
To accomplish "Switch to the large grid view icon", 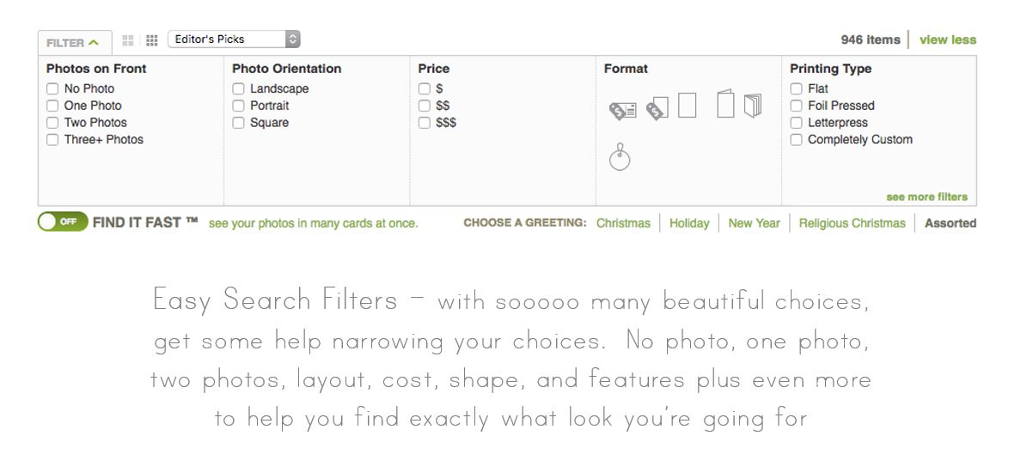I will click(x=128, y=40).
